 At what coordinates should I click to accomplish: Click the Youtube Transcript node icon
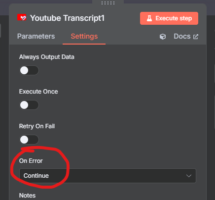click(x=22, y=17)
